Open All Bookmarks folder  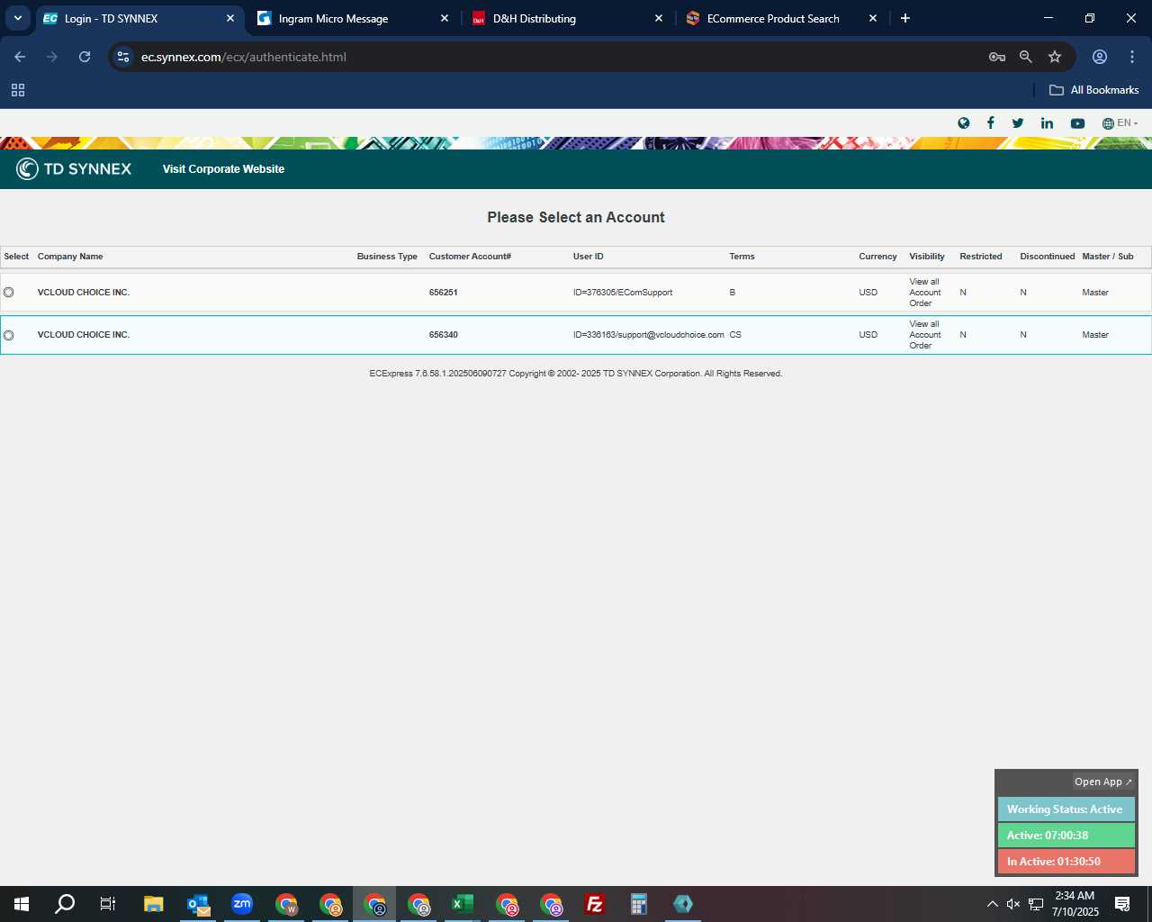(1094, 90)
